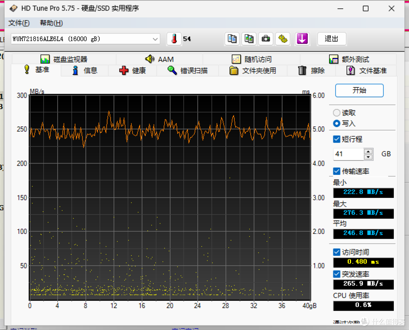
Task: Click the Exit button (退出)
Action: point(331,39)
